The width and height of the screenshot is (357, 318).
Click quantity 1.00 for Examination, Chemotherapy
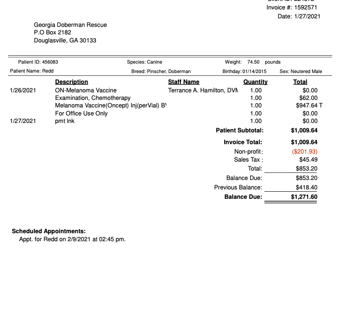click(256, 98)
